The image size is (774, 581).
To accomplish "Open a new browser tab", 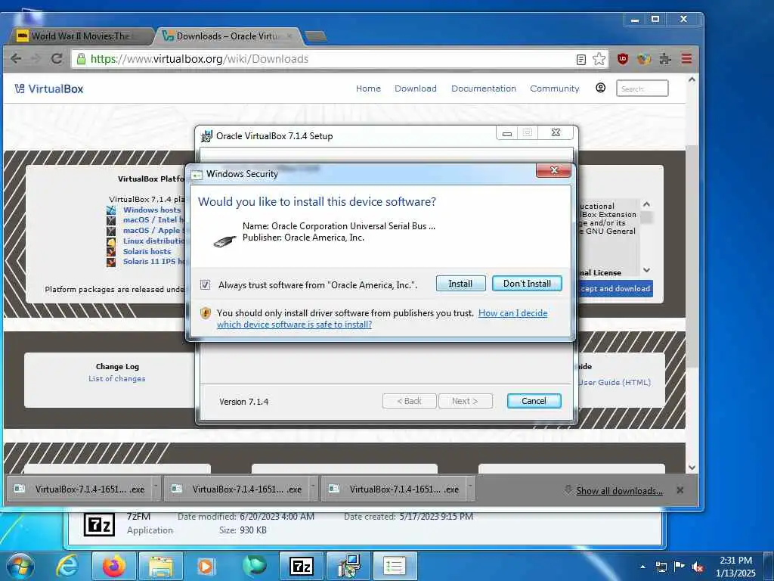I will click(x=316, y=36).
